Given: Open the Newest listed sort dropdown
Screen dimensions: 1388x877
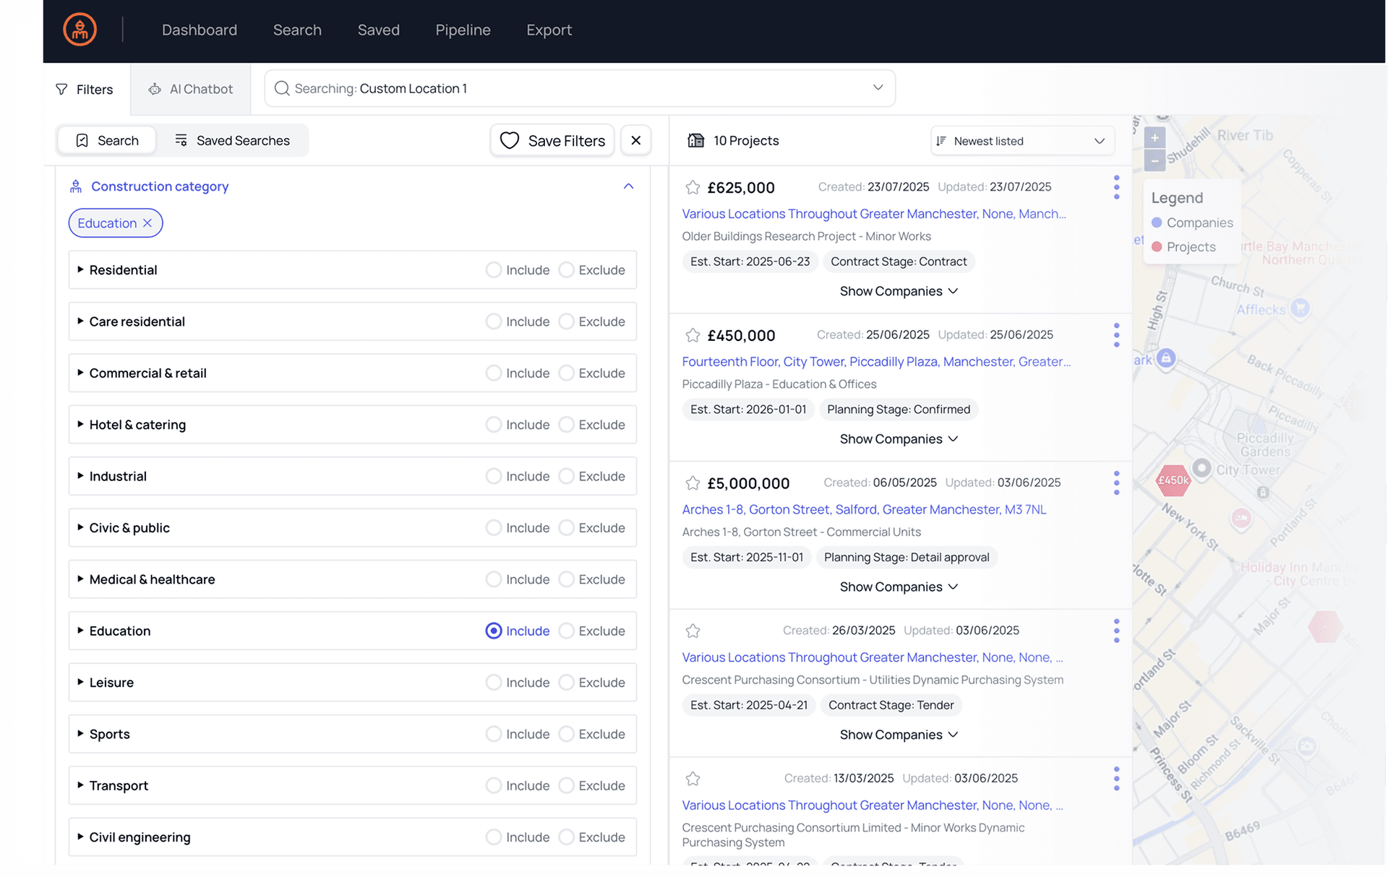Looking at the screenshot, I should (1021, 141).
